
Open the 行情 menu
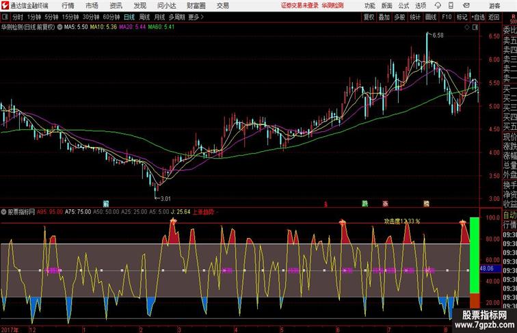68,5
